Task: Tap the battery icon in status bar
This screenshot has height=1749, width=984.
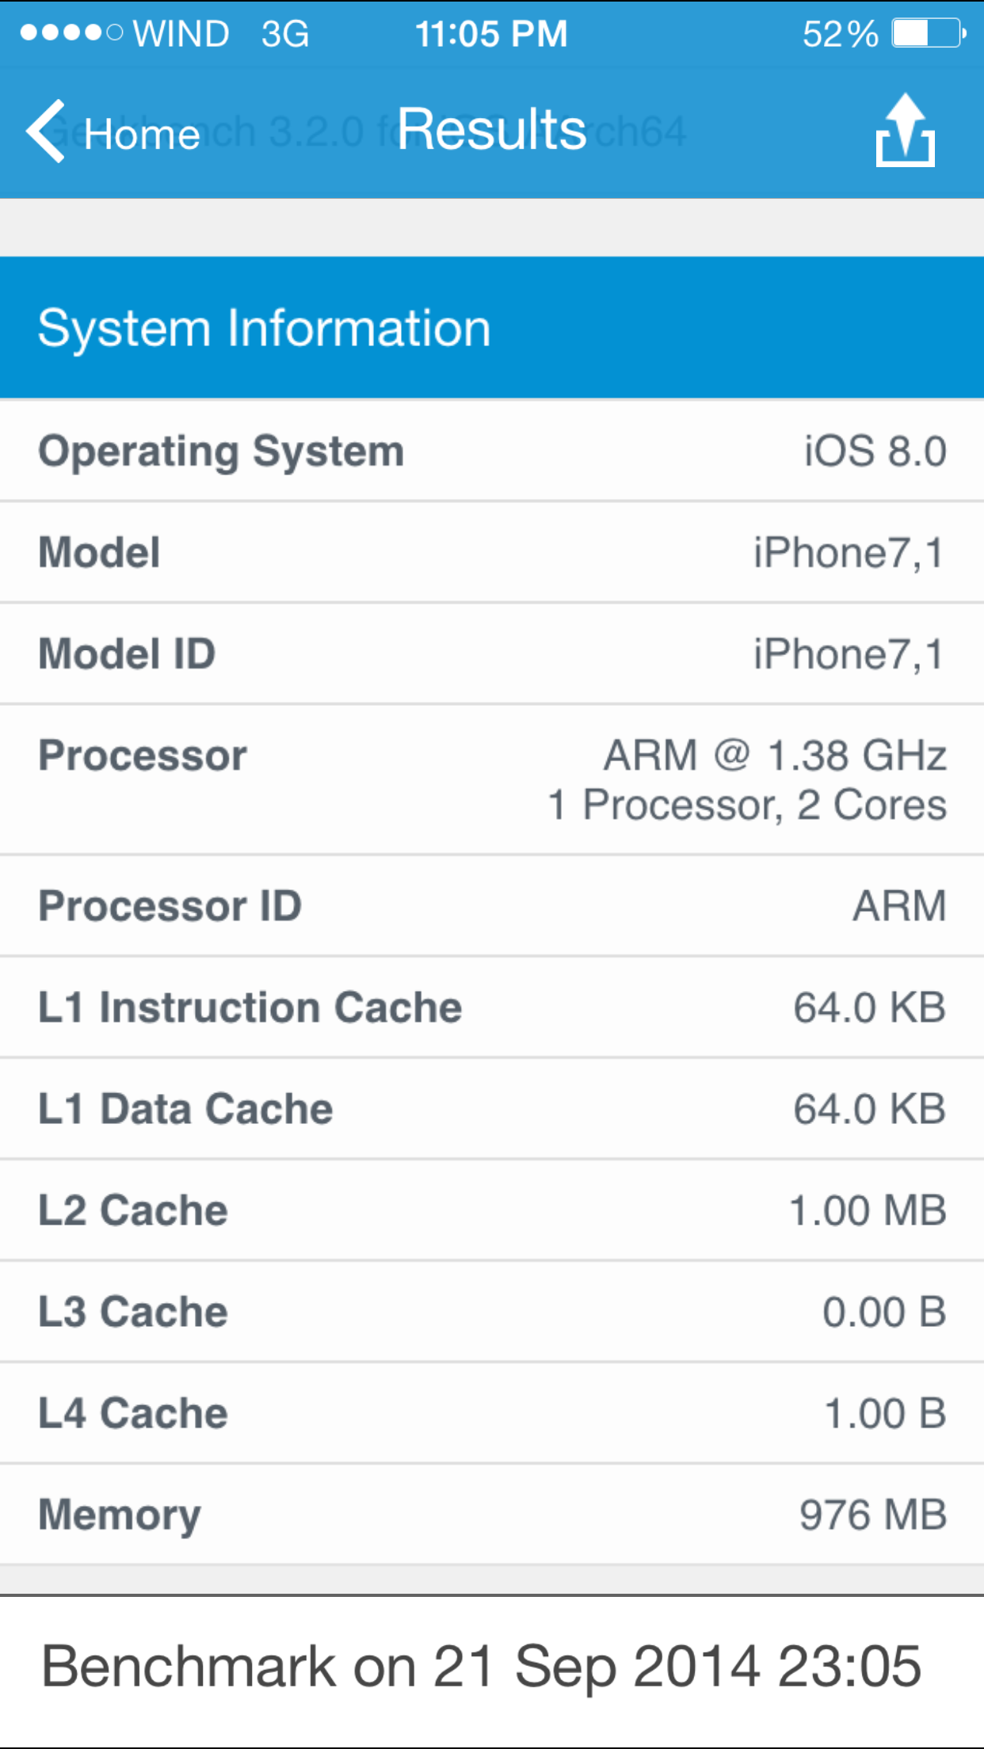Action: click(x=928, y=34)
